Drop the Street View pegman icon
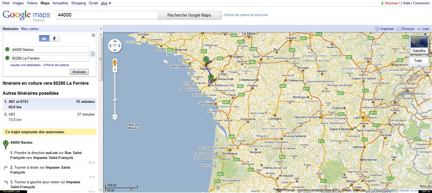This screenshot has height=193, width=432. (115, 63)
